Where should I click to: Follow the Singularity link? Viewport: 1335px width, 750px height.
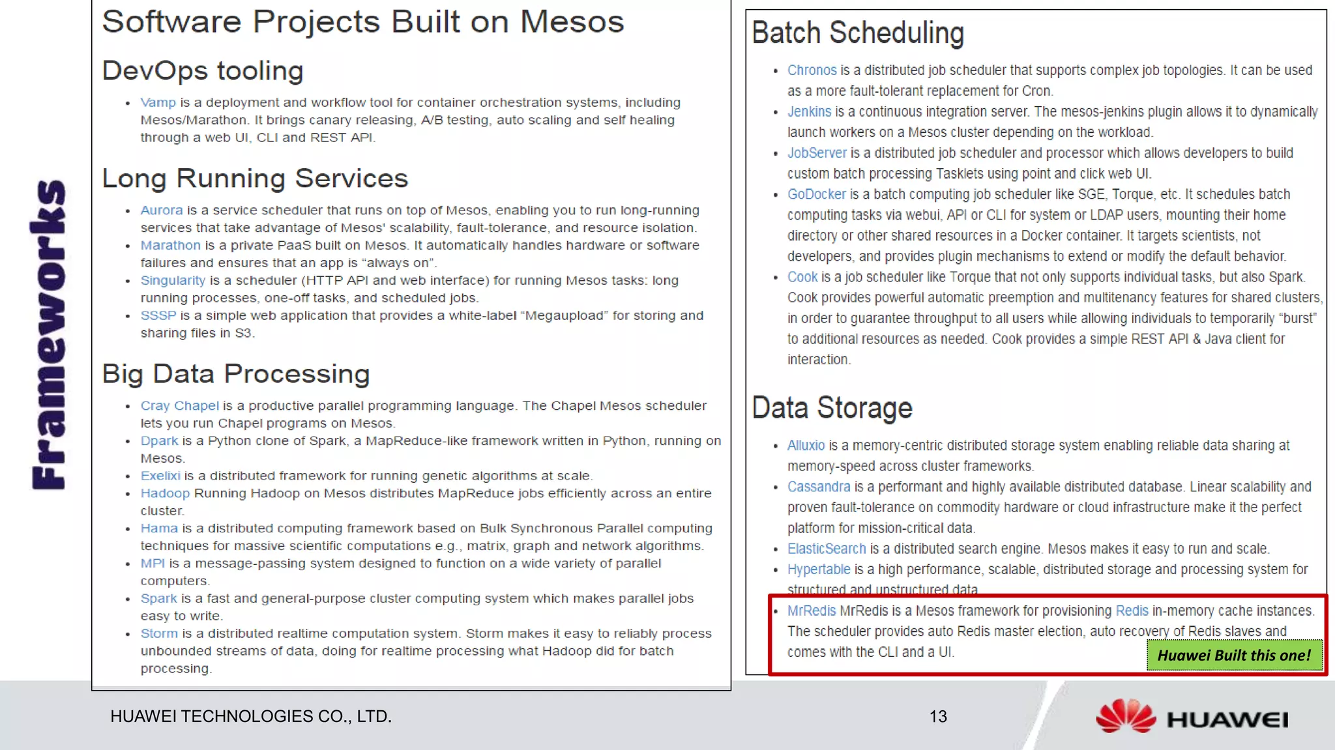173,280
